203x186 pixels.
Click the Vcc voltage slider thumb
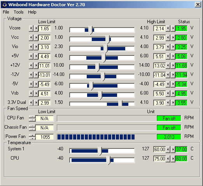[x=107, y=40]
